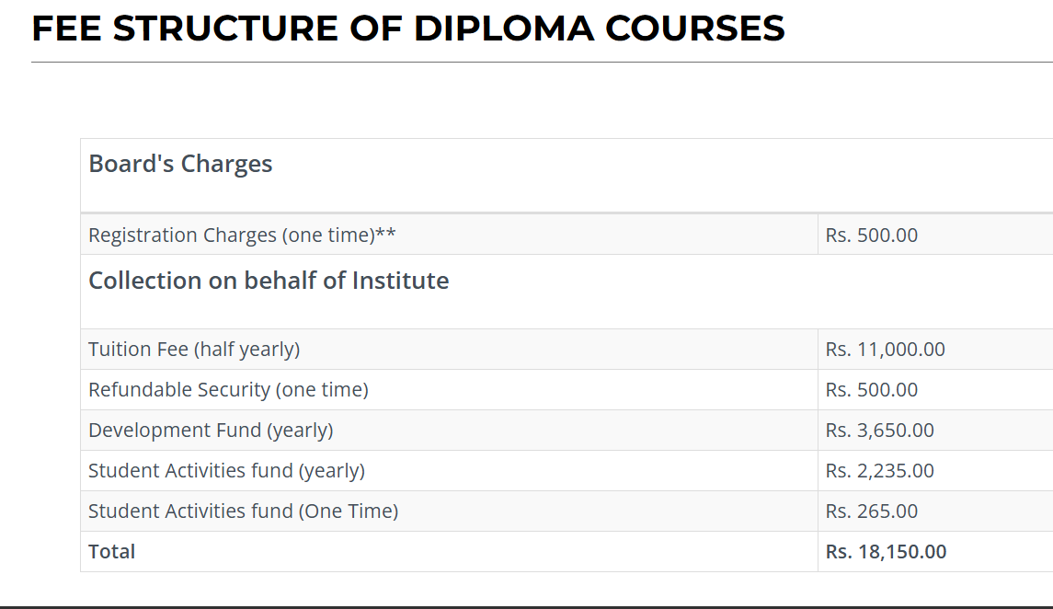Image resolution: width=1053 pixels, height=609 pixels.
Task: Click the Registration Charges (one time) label
Action: pyautogui.click(x=232, y=235)
